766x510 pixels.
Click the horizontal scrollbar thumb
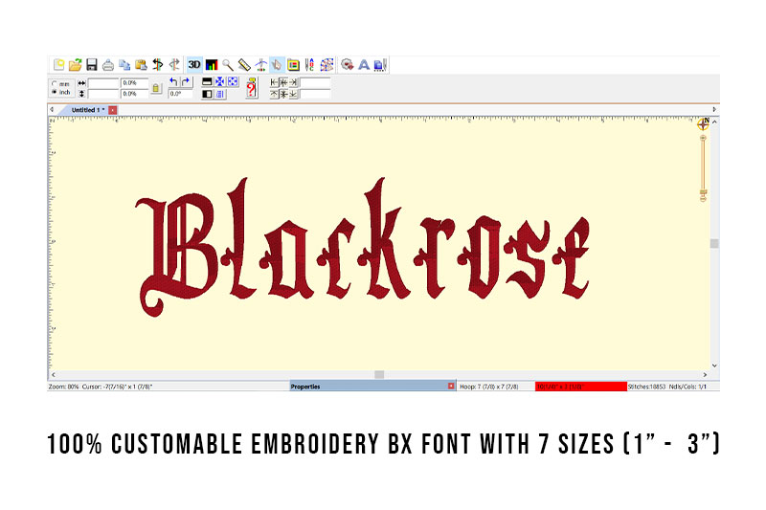click(379, 375)
